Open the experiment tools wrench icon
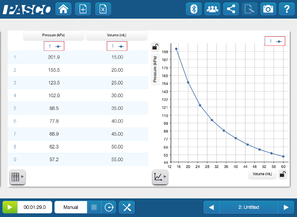The height and width of the screenshot is (217, 297). (127, 207)
